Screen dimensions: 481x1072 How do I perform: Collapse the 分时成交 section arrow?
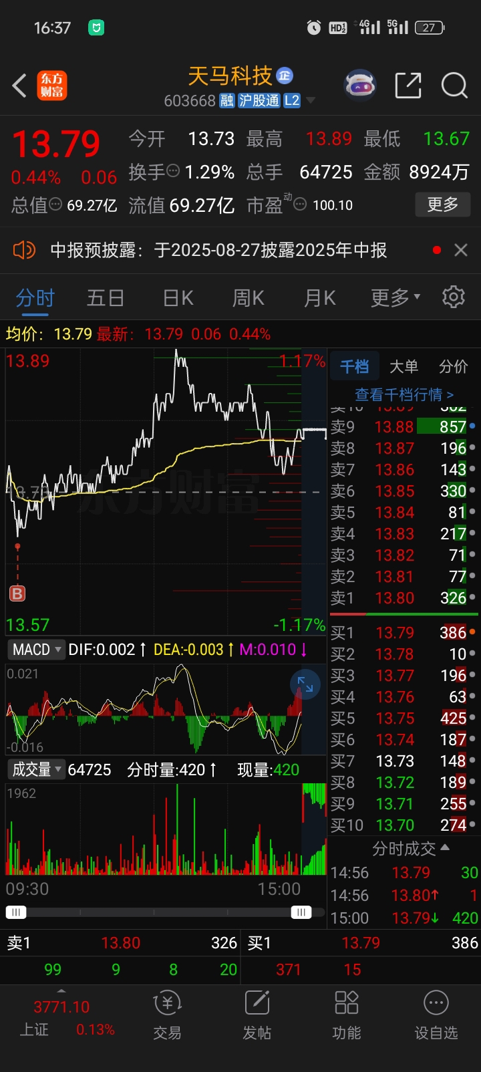[x=446, y=847]
